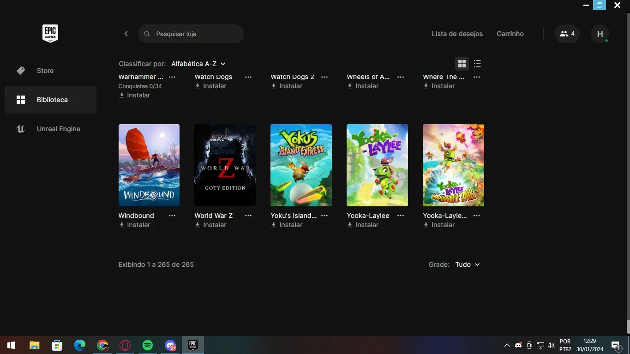Click the Windbound cover art
This screenshot has height=354, width=630.
point(149,165)
